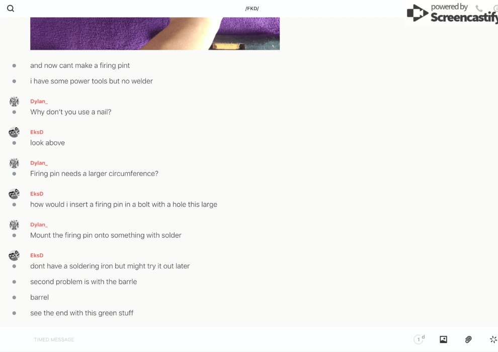Click the paperclip attachment icon

point(468,339)
